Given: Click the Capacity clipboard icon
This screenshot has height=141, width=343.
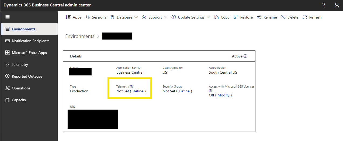Looking at the screenshot, I should [x=8, y=100].
